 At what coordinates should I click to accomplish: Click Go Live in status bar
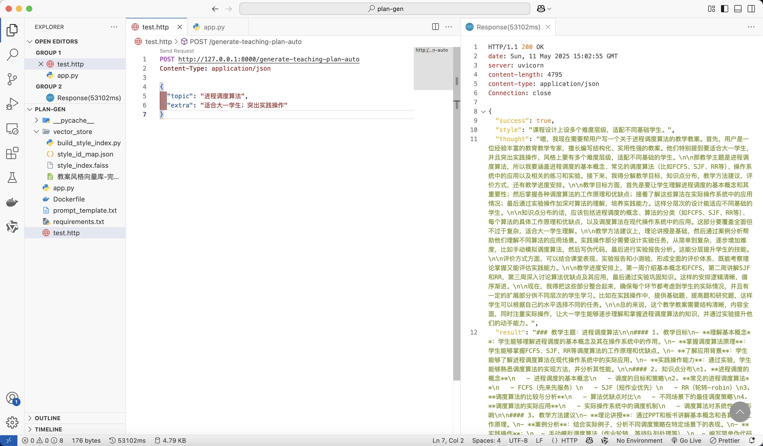tap(686, 440)
